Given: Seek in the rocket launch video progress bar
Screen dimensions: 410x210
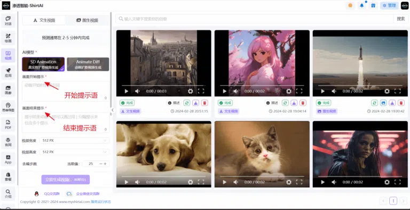Looking at the screenshot, I should click(x=360, y=85).
